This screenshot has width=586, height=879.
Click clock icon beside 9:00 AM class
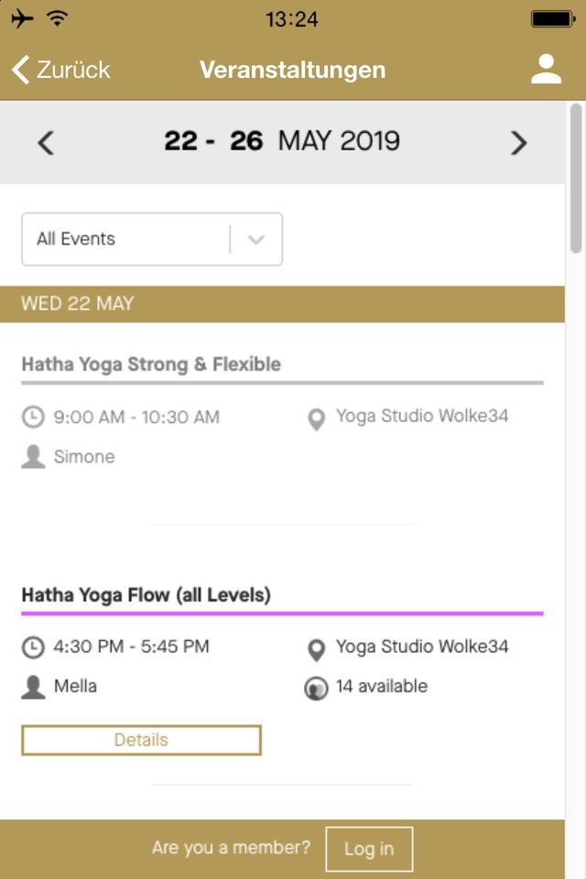(33, 418)
